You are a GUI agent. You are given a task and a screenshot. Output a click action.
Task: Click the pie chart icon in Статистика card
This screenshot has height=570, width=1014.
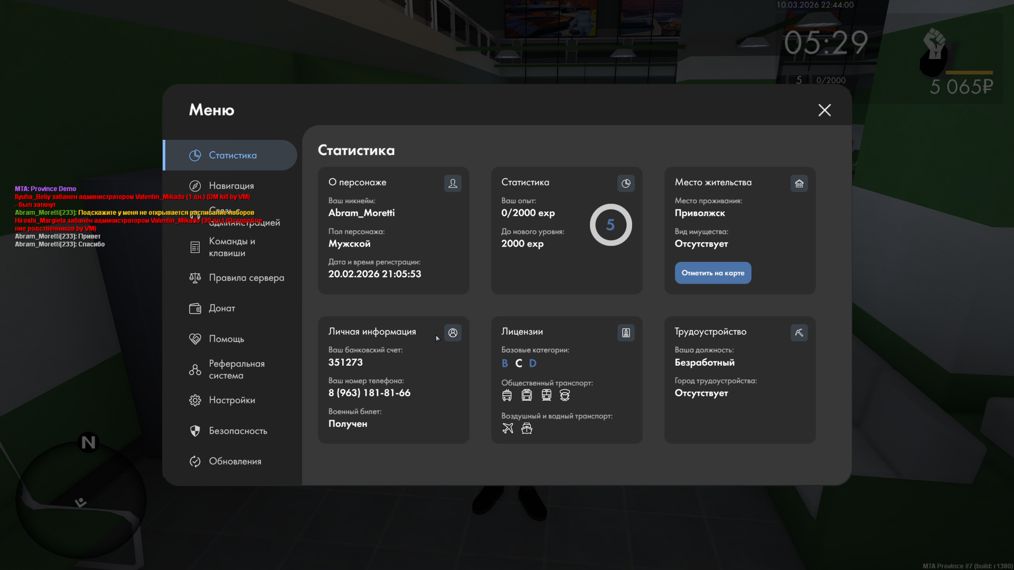pos(626,183)
